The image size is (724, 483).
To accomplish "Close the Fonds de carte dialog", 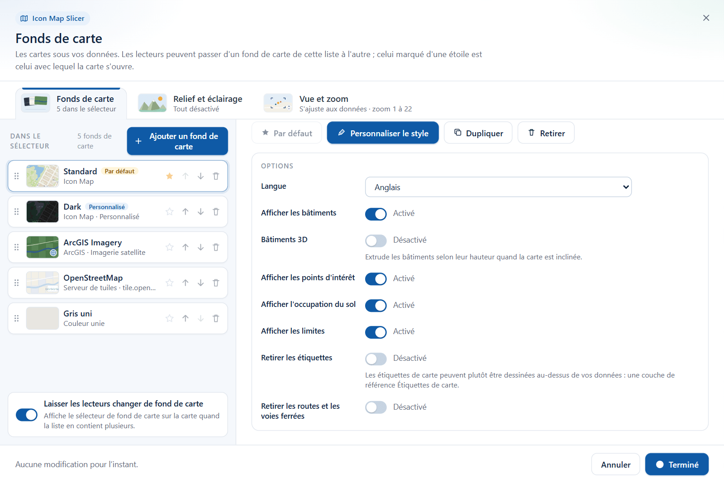I will click(706, 18).
